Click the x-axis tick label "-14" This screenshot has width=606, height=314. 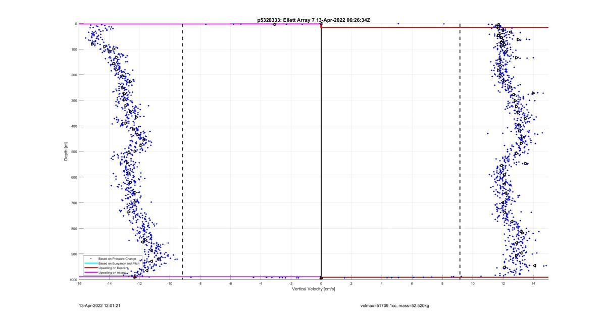pos(109,283)
